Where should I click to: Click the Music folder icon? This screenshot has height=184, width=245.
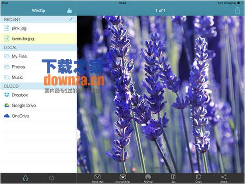coord(7,77)
